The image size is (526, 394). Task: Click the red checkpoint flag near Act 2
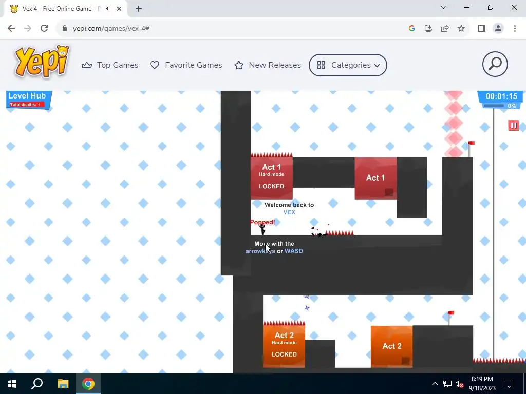tap(450, 318)
